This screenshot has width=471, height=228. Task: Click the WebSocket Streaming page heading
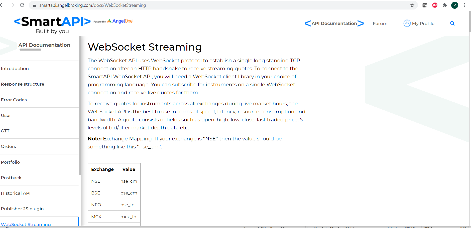coord(145,47)
